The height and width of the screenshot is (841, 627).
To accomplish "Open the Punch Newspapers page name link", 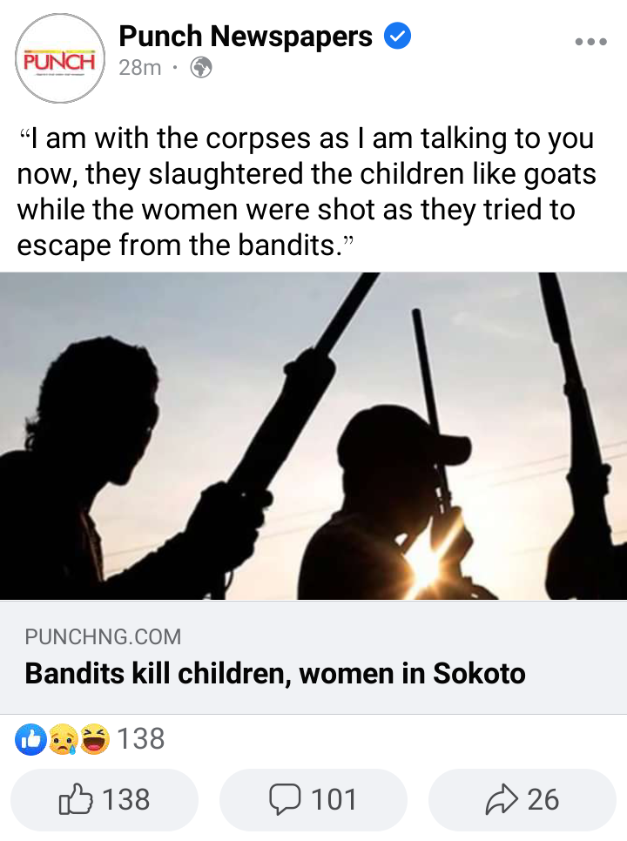I will [x=245, y=36].
